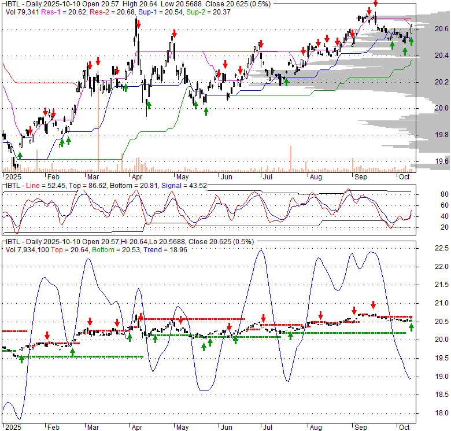Screen dimensions: 451x431
Task: Click the rightmost green buy arrow on the top price chart
Action: click(x=411, y=41)
